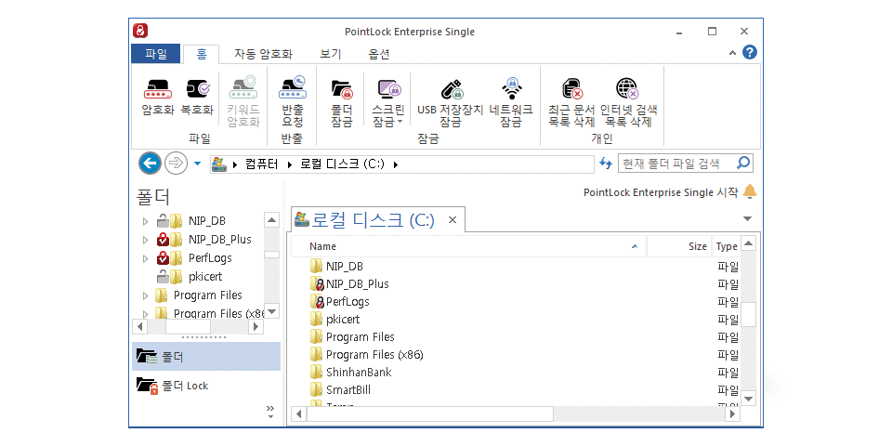
Task: Click the refresh arrows icon beside address bar
Action: pos(605,164)
